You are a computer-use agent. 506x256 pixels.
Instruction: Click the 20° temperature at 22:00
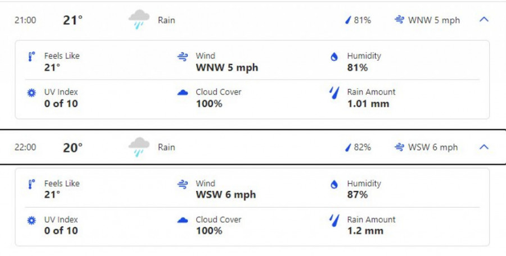coord(73,147)
